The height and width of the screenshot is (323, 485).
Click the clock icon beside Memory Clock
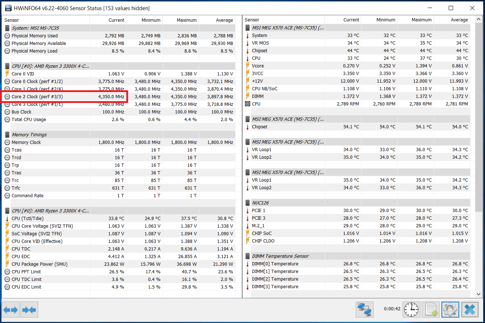click(7, 142)
